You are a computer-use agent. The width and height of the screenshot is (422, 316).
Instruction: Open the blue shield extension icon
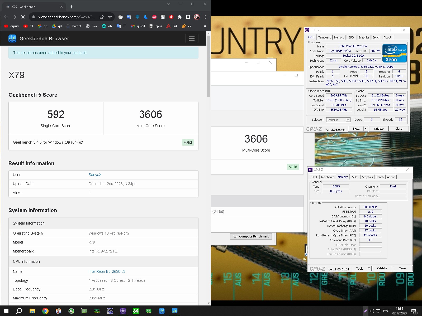pyautogui.click(x=137, y=17)
